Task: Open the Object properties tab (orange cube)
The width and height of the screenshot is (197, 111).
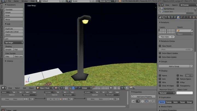Action: pos(178,18)
